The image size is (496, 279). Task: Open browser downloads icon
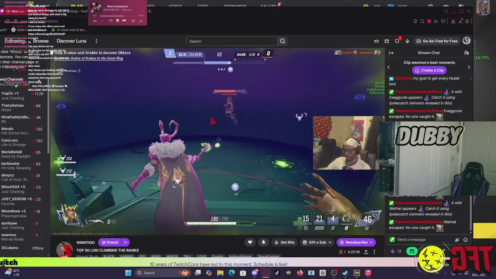(x=460, y=21)
